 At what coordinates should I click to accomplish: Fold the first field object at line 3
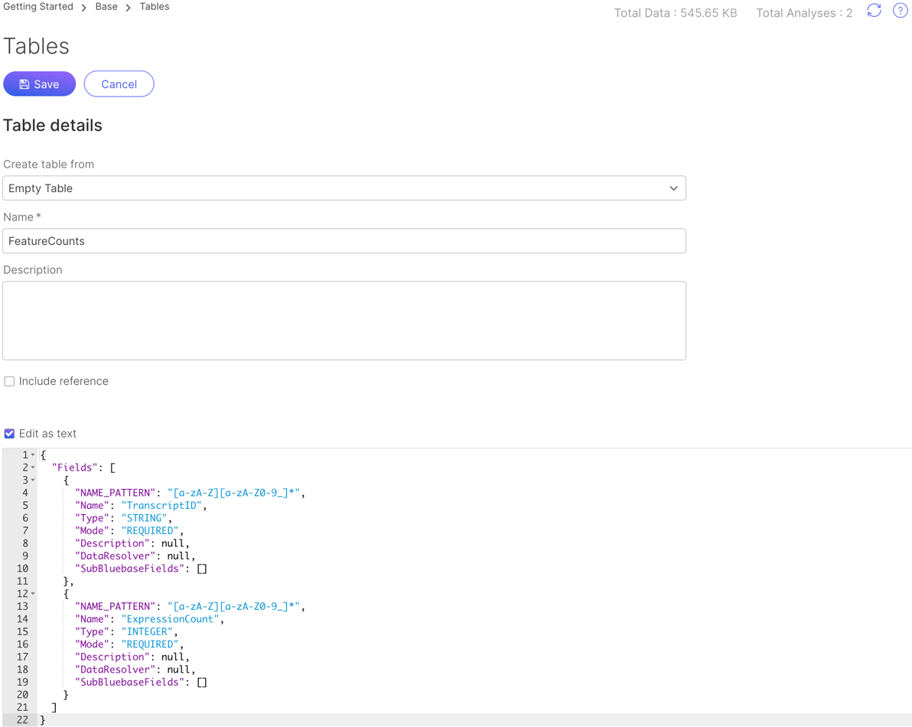tap(33, 481)
